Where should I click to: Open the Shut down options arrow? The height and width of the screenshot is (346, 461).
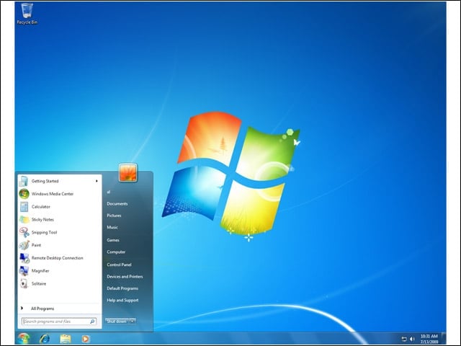click(133, 321)
